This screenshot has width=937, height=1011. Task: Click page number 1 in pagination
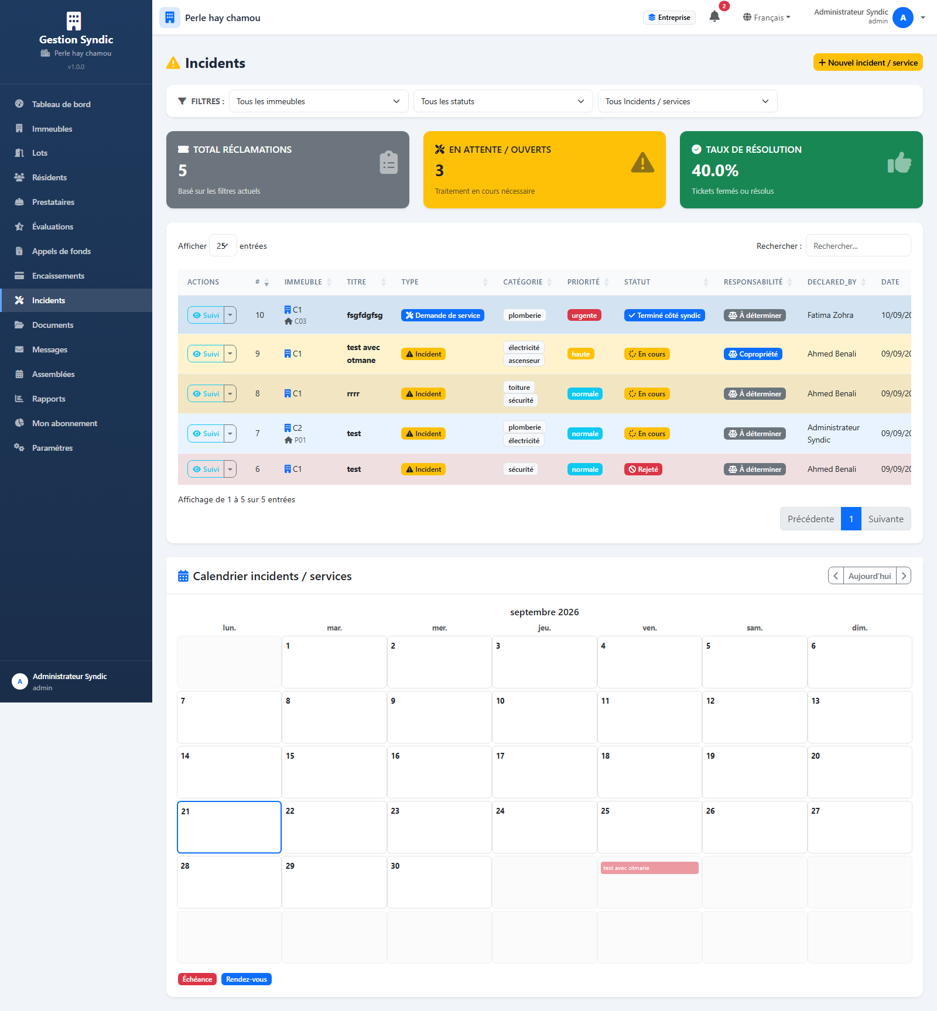coord(851,519)
